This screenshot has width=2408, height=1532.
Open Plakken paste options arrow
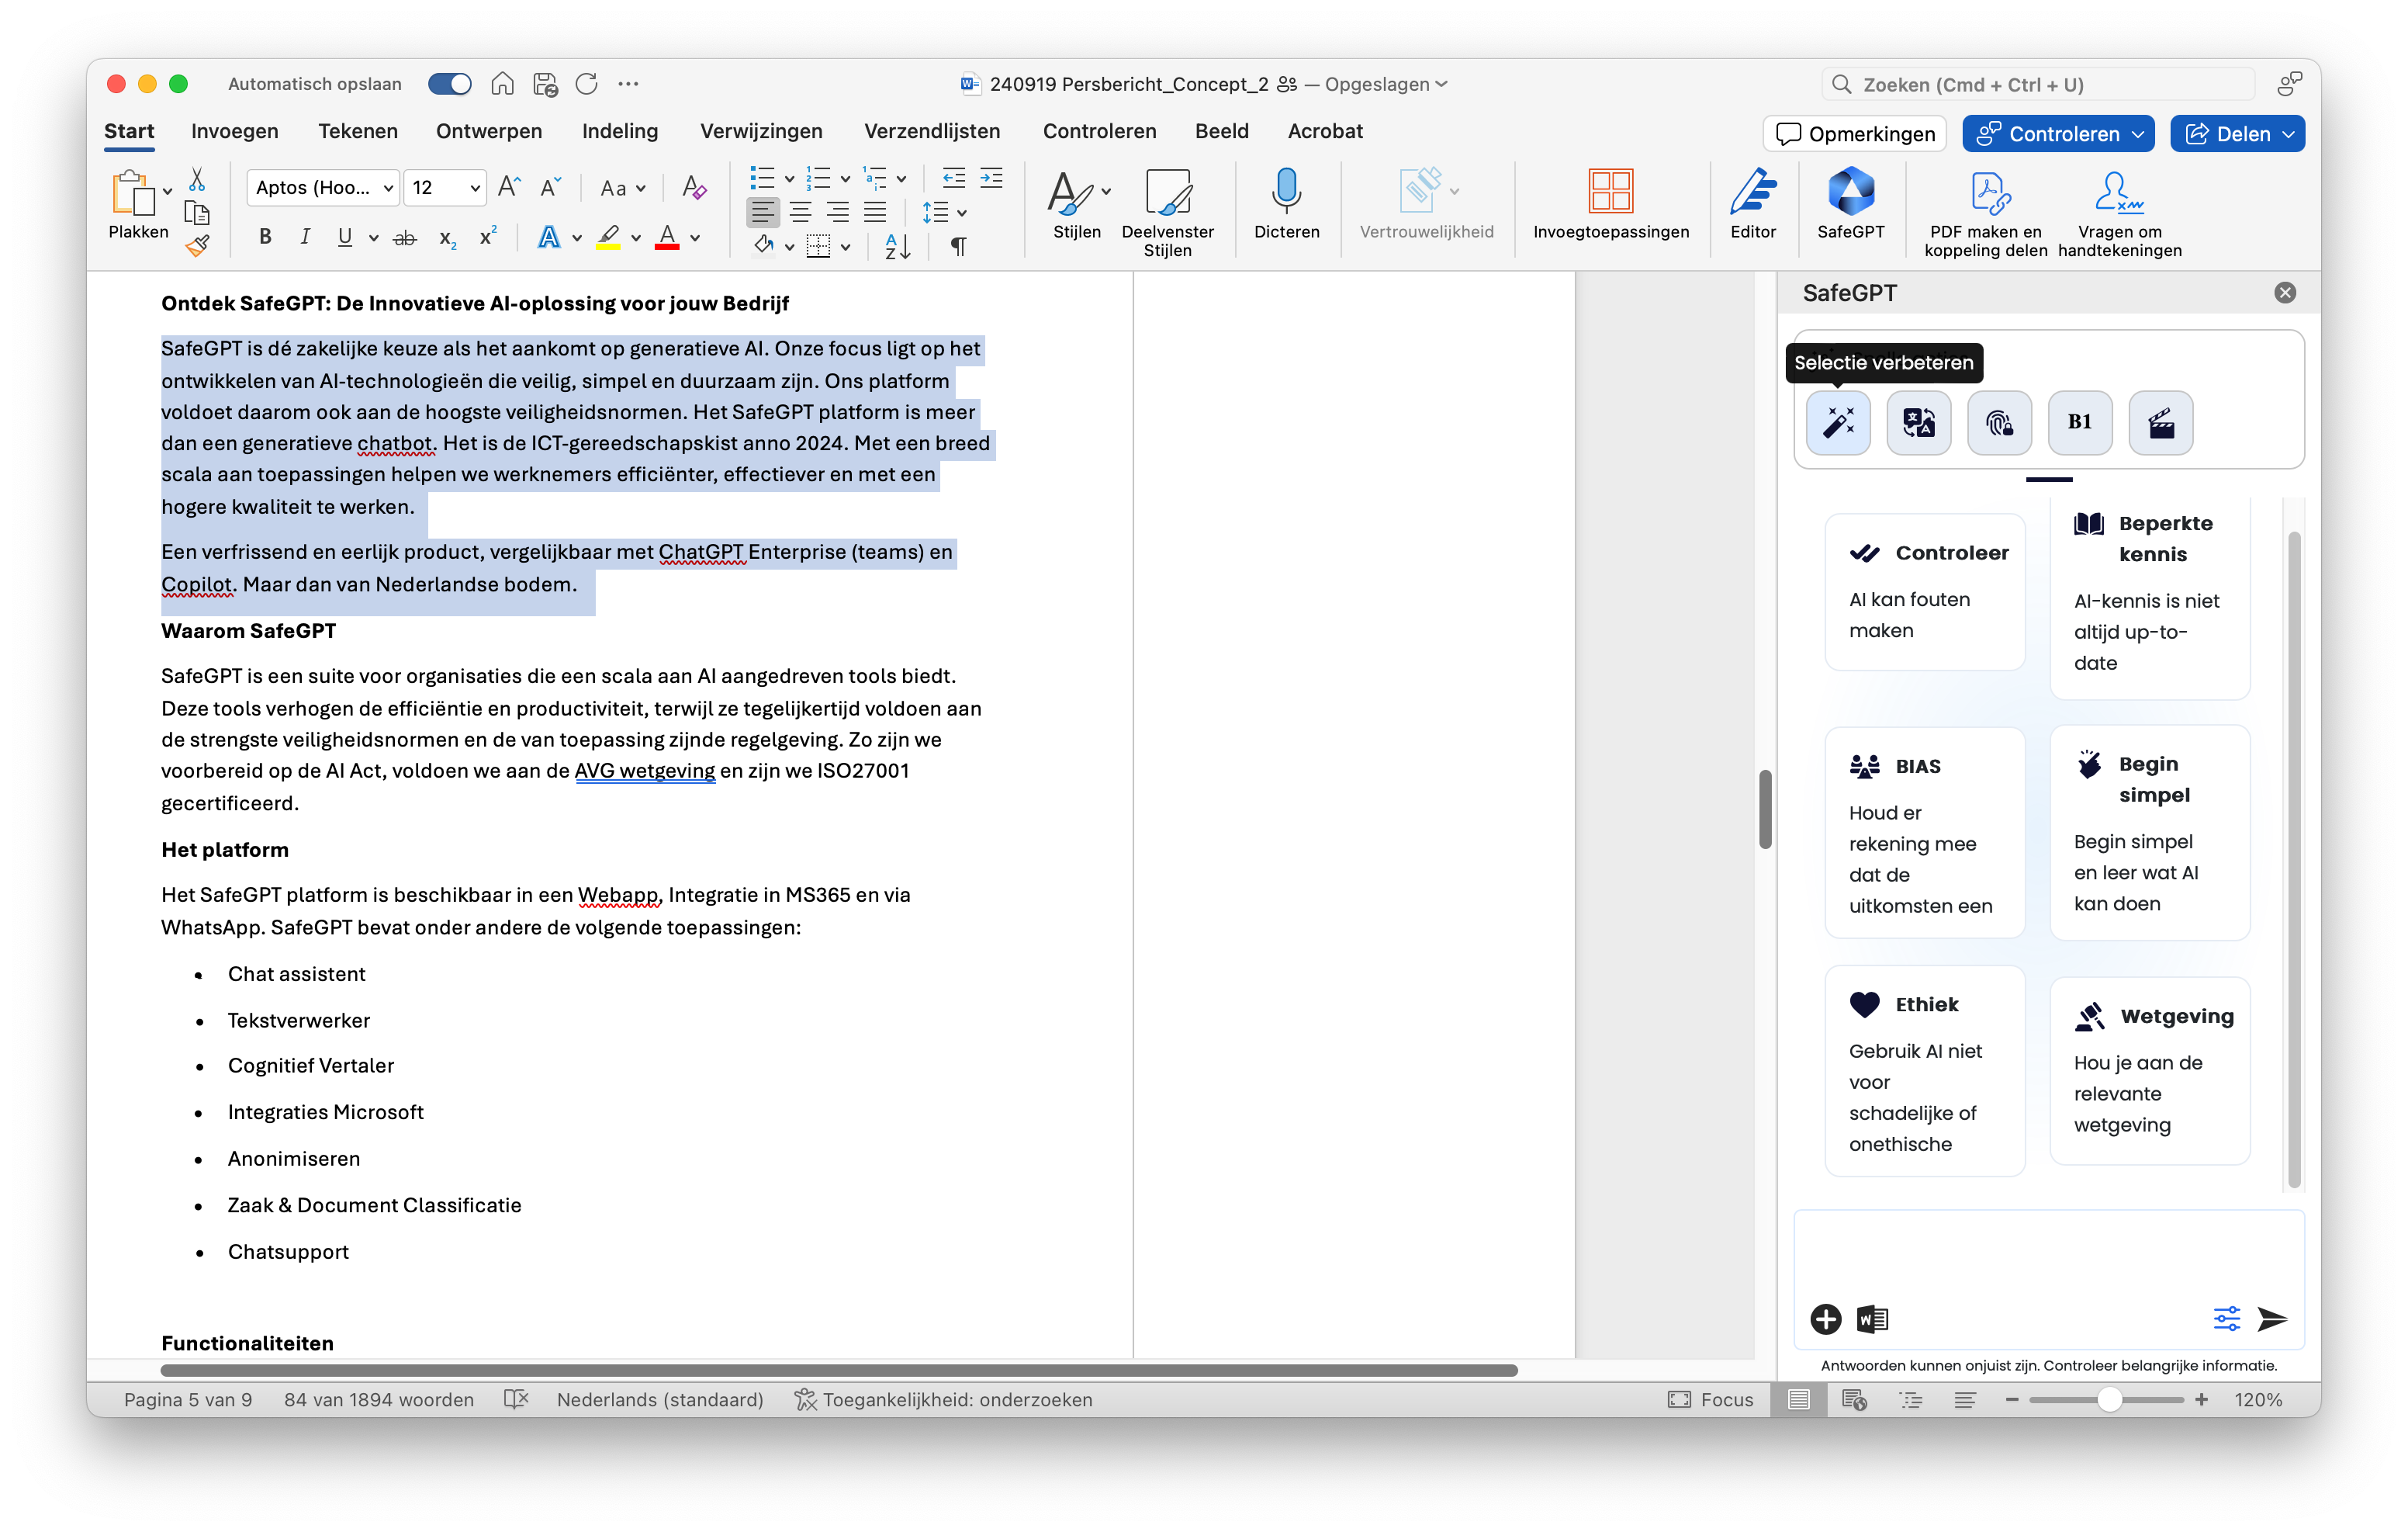point(167,191)
